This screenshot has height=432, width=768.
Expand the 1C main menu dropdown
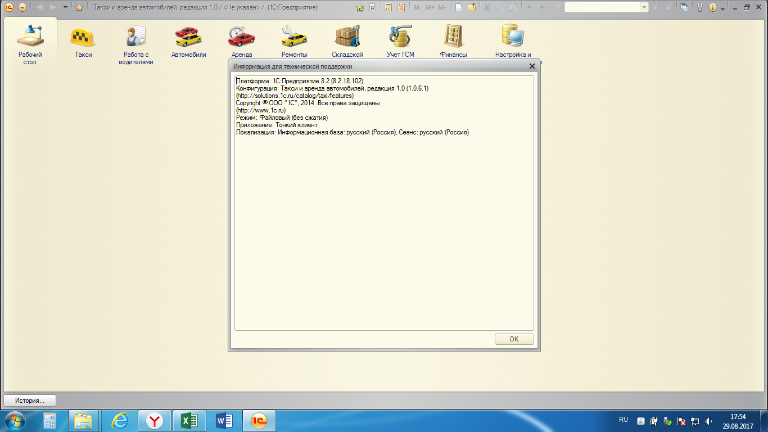pyautogui.click(x=22, y=7)
